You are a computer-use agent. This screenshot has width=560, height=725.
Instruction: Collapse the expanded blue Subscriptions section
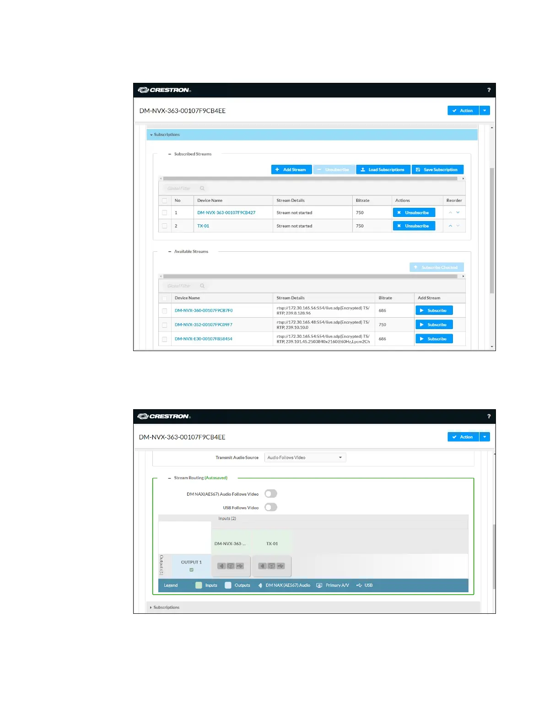[x=312, y=135]
